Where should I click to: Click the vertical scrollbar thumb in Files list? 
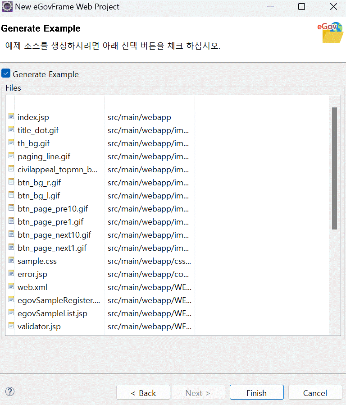click(334, 168)
